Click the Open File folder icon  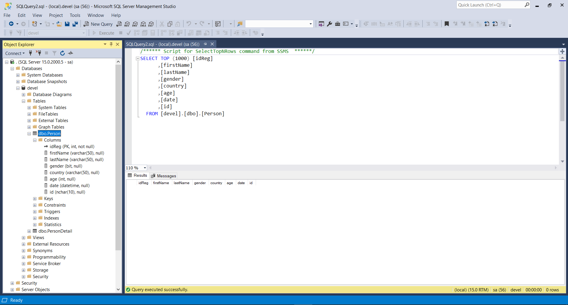59,24
